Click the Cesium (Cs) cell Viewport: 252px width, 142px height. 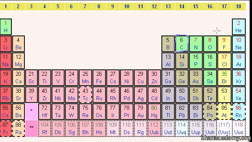(6, 112)
